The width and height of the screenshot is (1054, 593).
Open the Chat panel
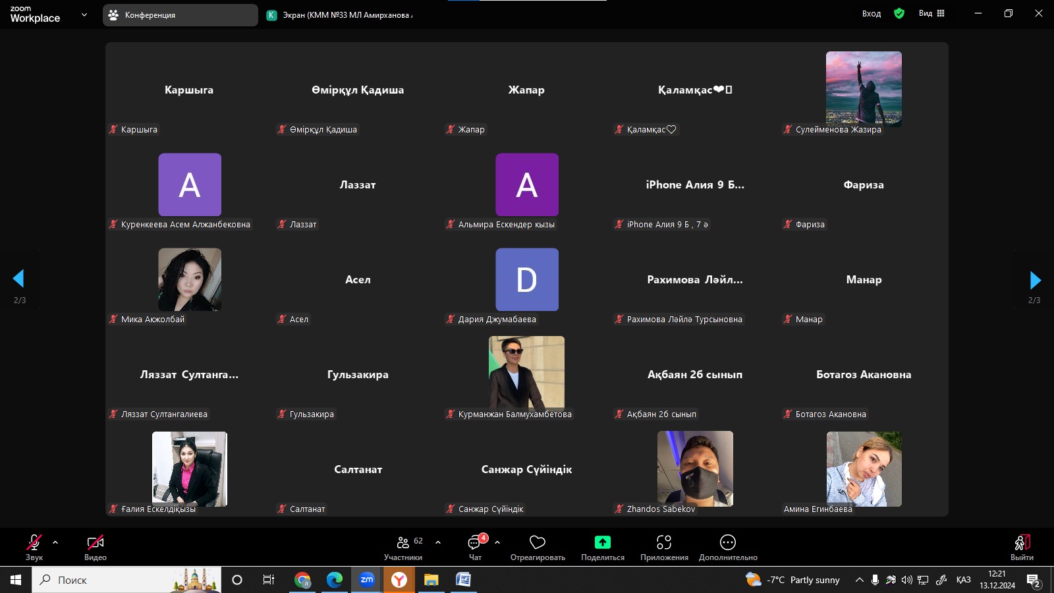(474, 543)
